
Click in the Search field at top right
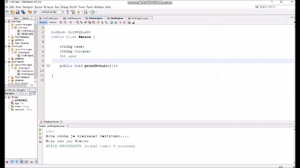(275, 7)
